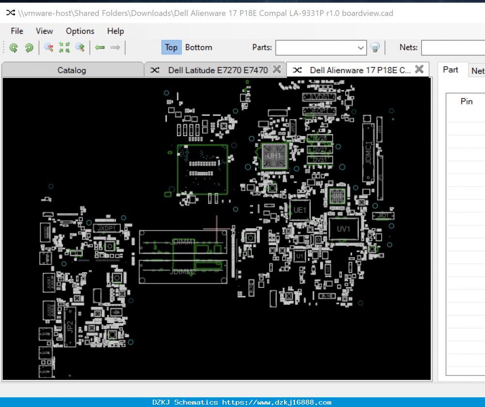Open the View menu
This screenshot has width=485, height=407.
click(44, 31)
